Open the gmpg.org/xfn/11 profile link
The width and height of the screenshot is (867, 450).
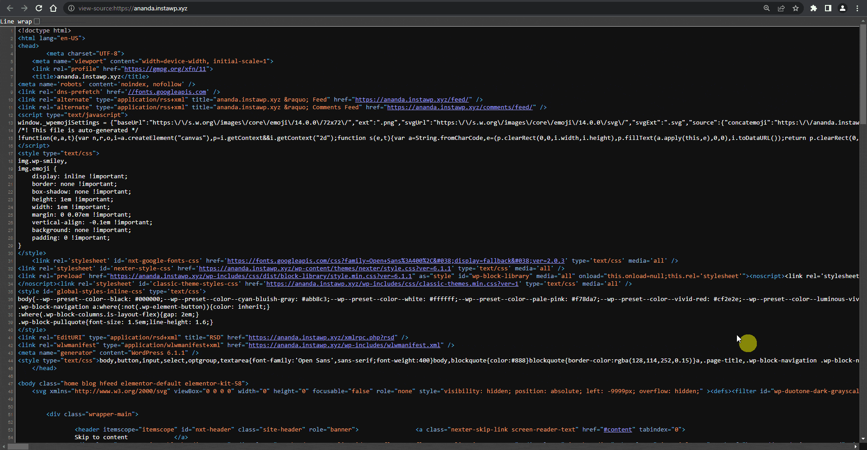click(167, 69)
